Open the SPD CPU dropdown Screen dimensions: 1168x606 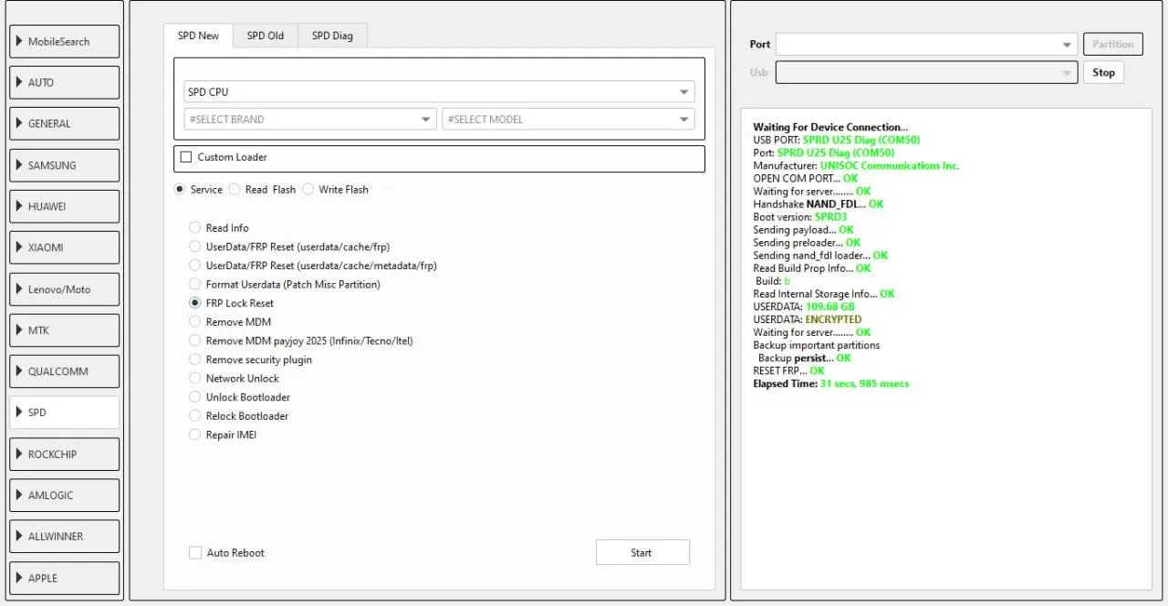[438, 92]
